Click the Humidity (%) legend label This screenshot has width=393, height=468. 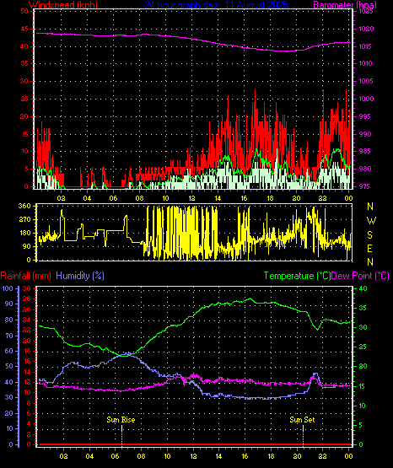[80, 276]
